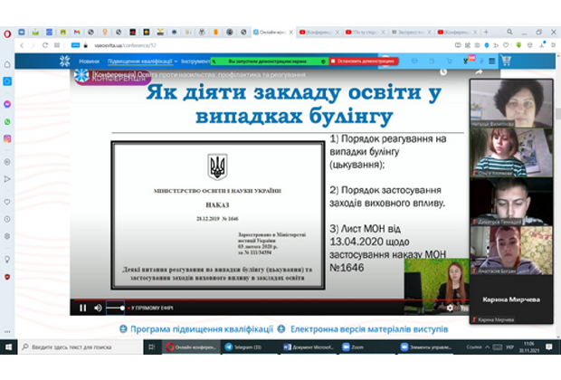Open WhatsApp in Opera sidebar
561x380 pixels.
pos(7,119)
